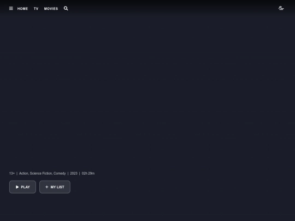Open the hamburger menu icon
This screenshot has width=295, height=221.
(11, 8)
